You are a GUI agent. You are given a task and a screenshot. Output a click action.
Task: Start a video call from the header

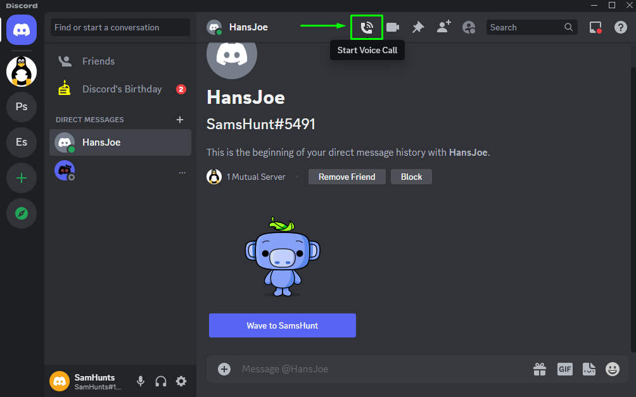(x=393, y=27)
